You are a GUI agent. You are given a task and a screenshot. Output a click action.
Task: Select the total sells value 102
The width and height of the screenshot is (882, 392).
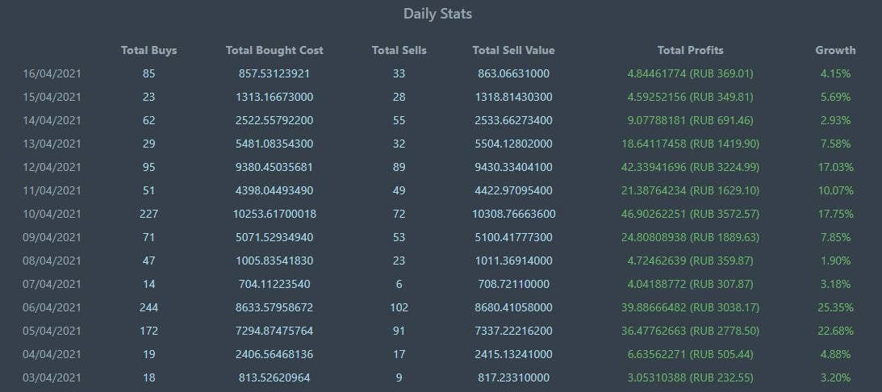pos(399,307)
